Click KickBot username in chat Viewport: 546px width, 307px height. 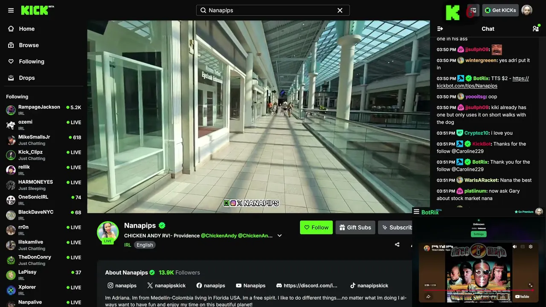pos(482,144)
